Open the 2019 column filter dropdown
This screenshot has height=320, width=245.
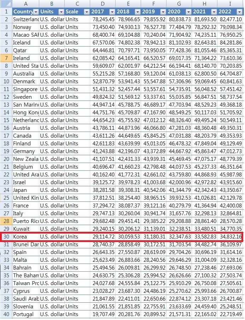pos(163,12)
